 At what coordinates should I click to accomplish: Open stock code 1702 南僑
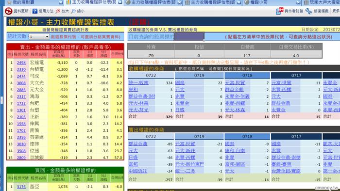click(x=21, y=131)
